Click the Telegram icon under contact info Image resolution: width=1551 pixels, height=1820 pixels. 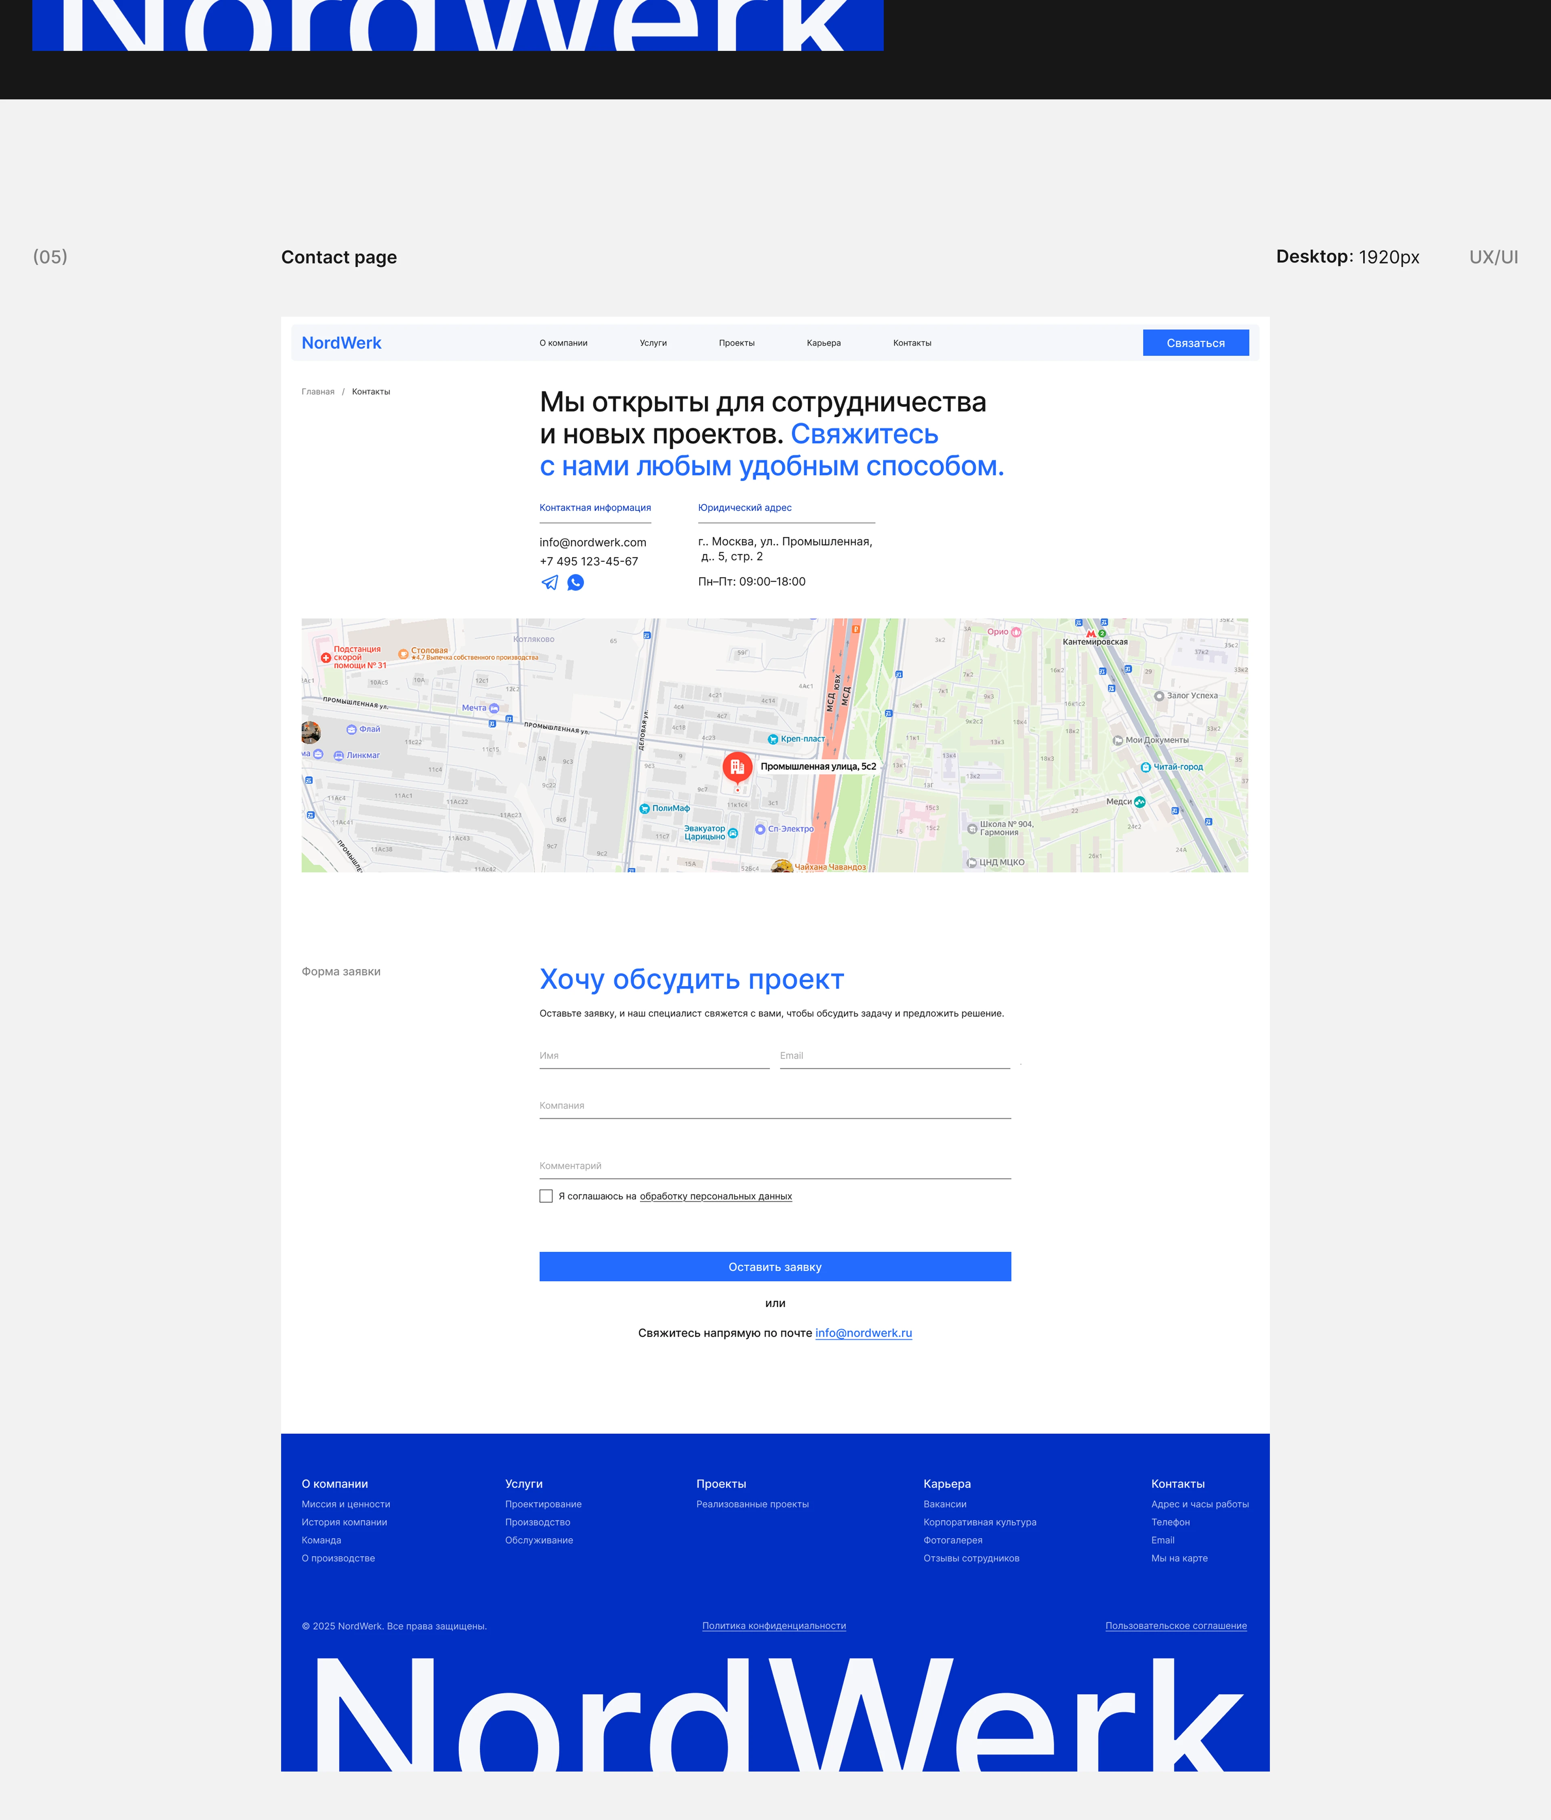click(x=550, y=582)
